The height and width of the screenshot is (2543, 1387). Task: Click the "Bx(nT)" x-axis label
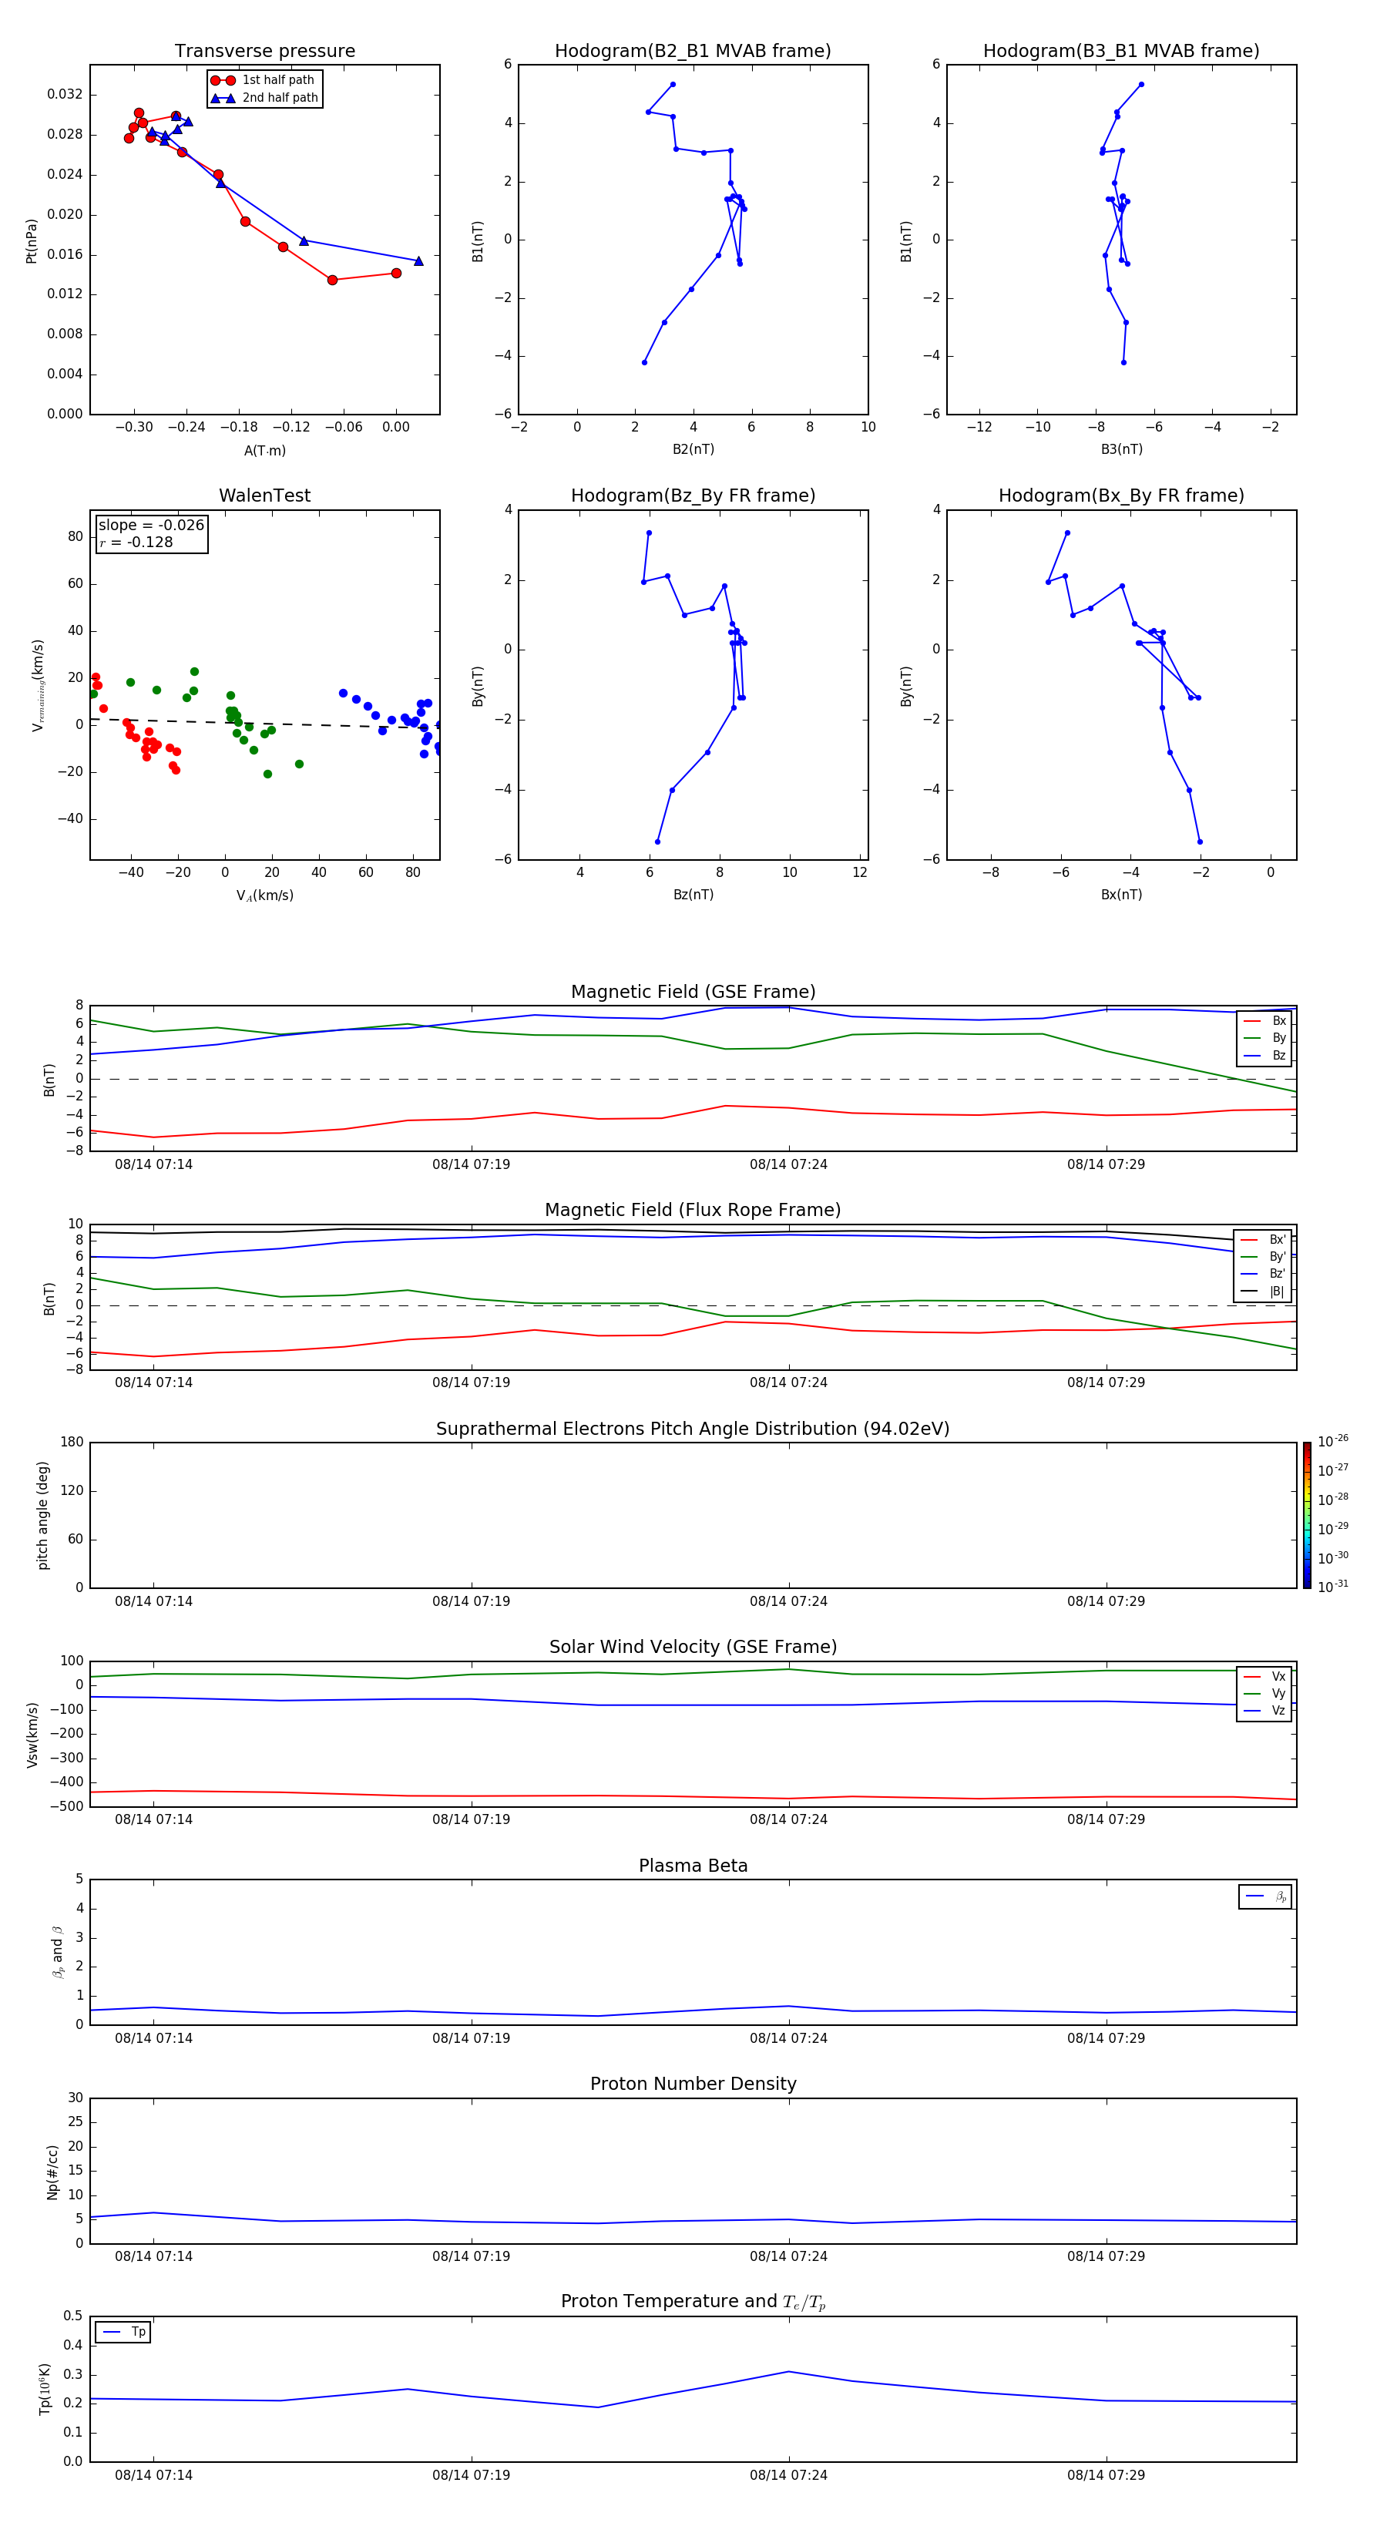click(x=1121, y=895)
